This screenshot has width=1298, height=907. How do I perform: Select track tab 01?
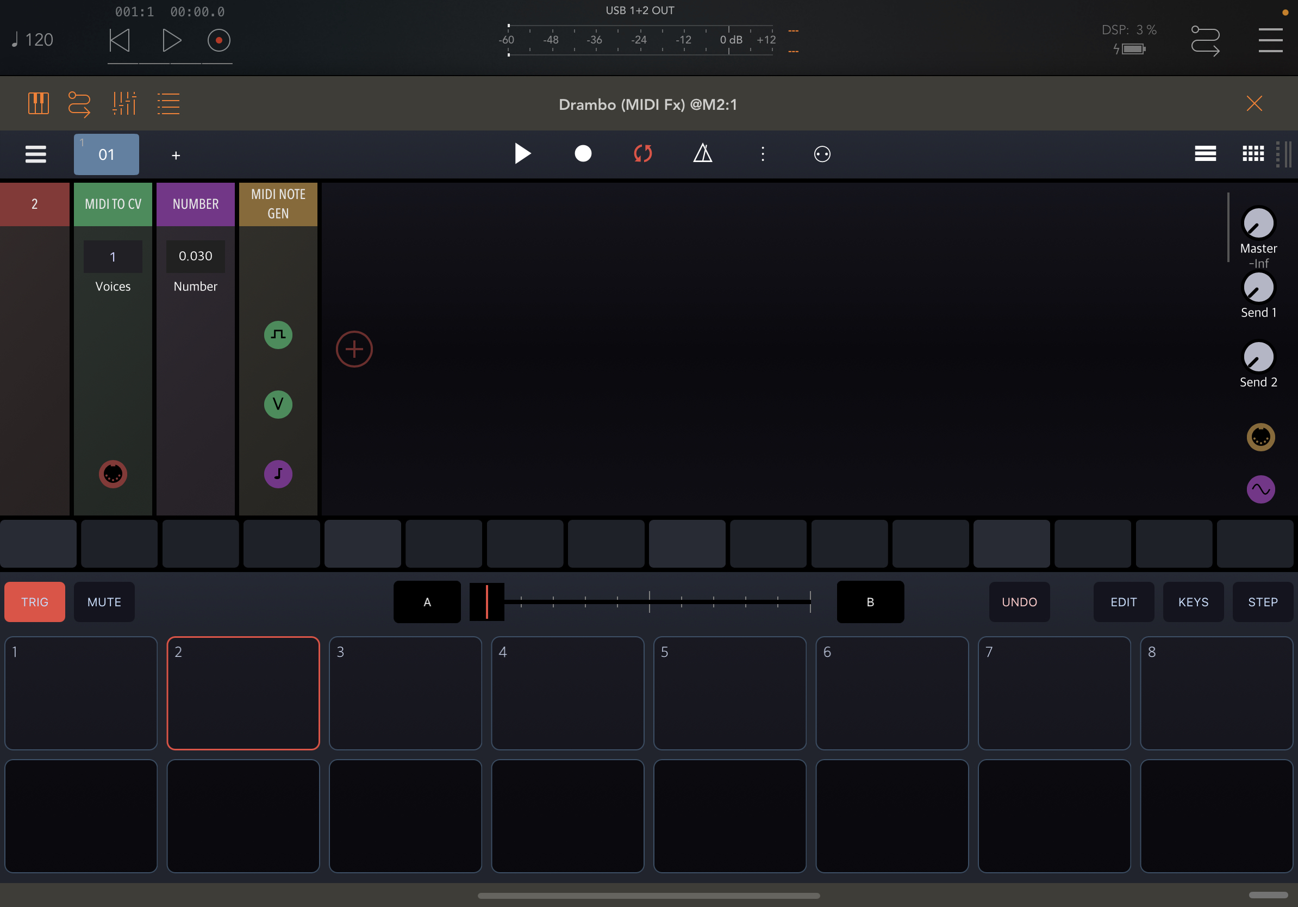(x=107, y=154)
